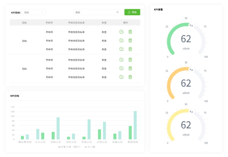Click the 考核内容及标准 column header
Image resolution: width=228 pixels, height=157 pixels.
(76, 23)
